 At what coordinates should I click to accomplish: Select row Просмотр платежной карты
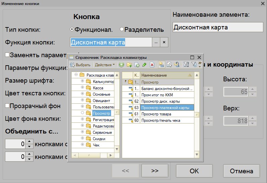158,108
